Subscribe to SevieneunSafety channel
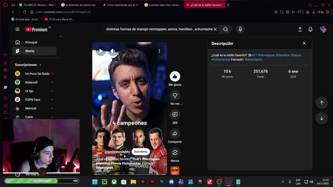The height and width of the screenshot is (187, 333). 140,152
